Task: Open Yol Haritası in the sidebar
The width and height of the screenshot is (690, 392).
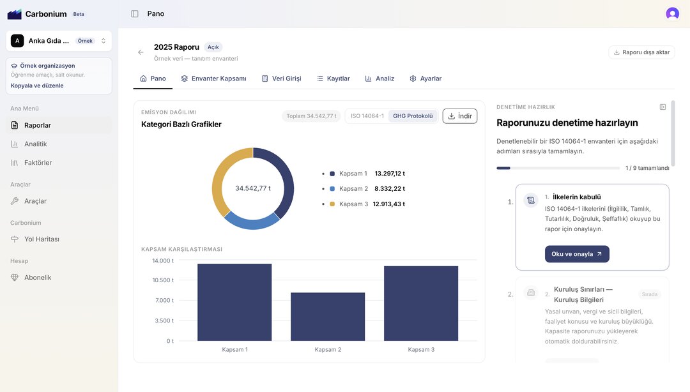Action: click(59, 239)
